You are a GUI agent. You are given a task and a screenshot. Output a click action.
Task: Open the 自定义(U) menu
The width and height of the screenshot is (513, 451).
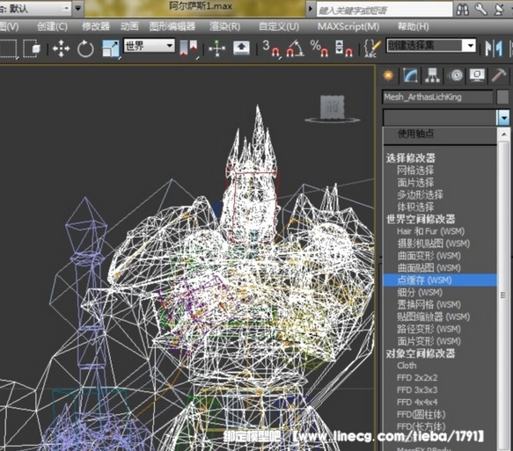tap(279, 26)
